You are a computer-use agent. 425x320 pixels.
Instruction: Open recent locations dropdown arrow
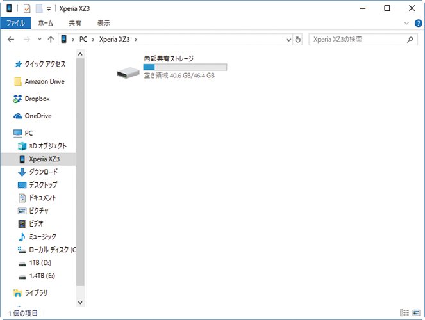(39, 40)
